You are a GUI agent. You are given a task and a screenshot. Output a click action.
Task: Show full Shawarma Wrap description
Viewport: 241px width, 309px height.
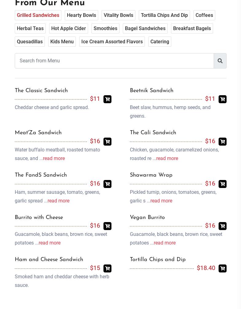pyautogui.click(x=161, y=201)
